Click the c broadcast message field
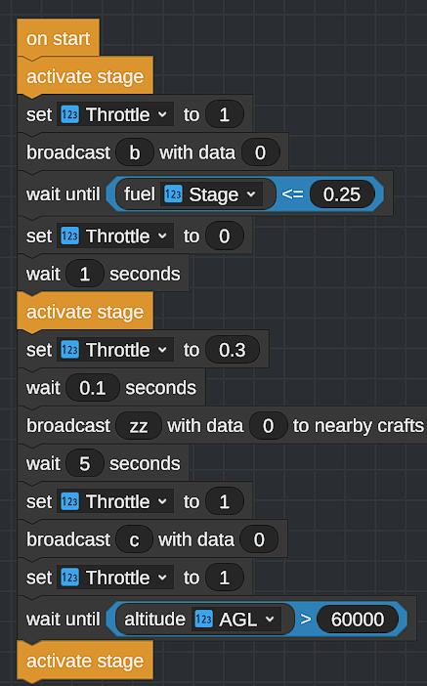Image resolution: width=427 pixels, height=686 pixels. (x=134, y=539)
